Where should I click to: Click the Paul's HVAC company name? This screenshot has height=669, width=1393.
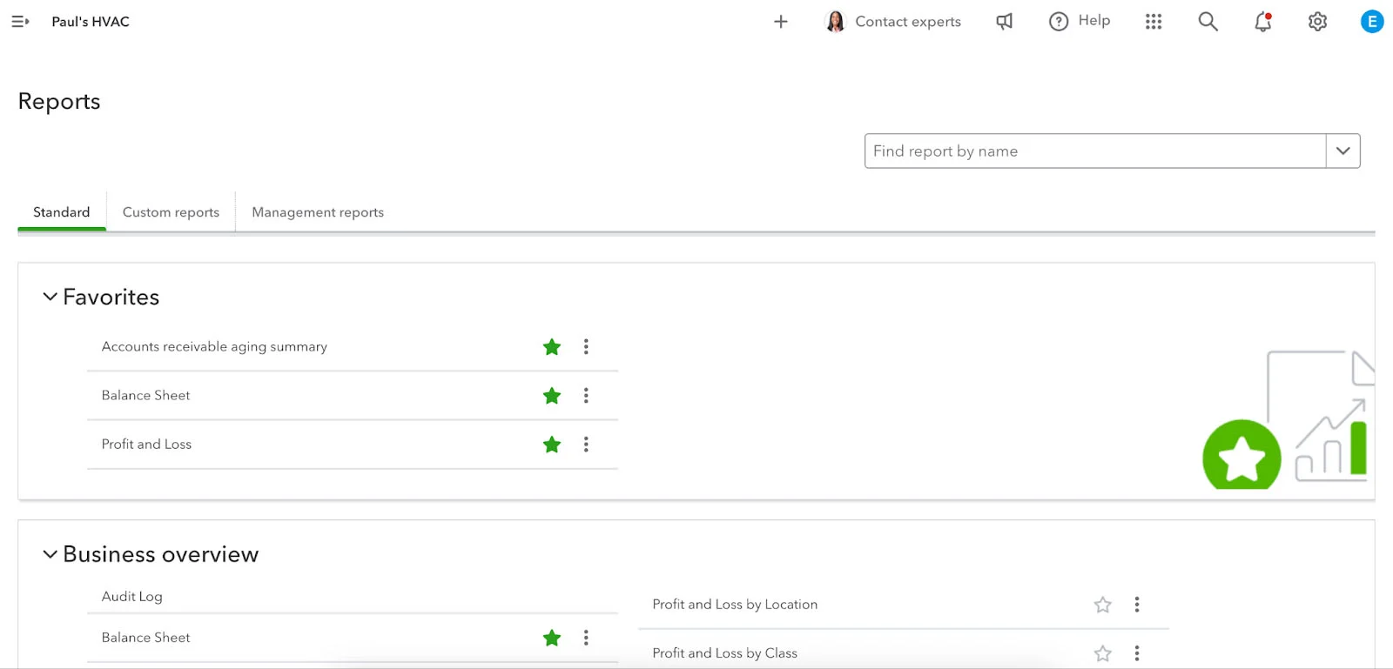click(x=91, y=22)
